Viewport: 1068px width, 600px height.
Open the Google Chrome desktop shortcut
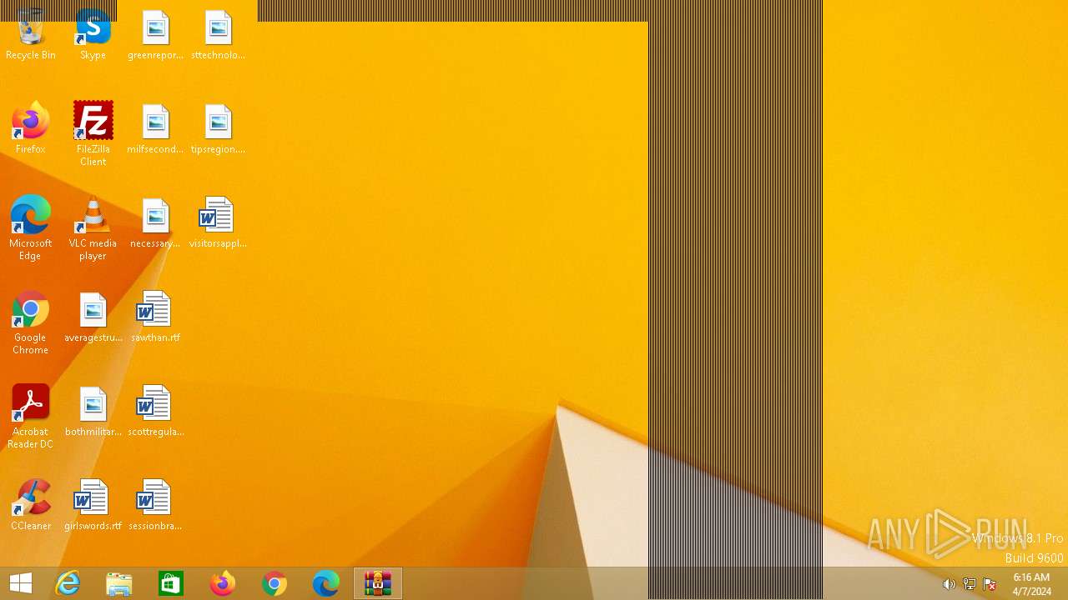point(31,322)
